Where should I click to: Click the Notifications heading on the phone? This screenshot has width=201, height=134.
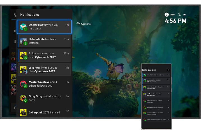(x=149, y=70)
